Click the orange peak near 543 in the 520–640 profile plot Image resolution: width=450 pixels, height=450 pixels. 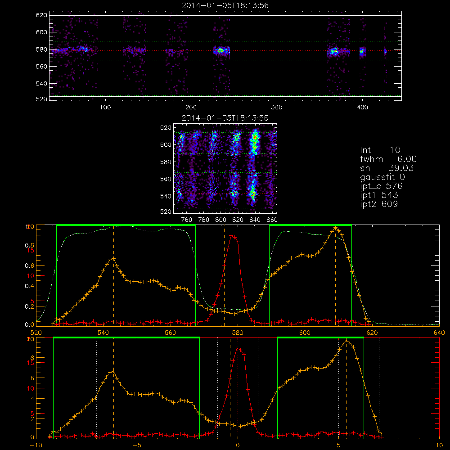point(113,259)
